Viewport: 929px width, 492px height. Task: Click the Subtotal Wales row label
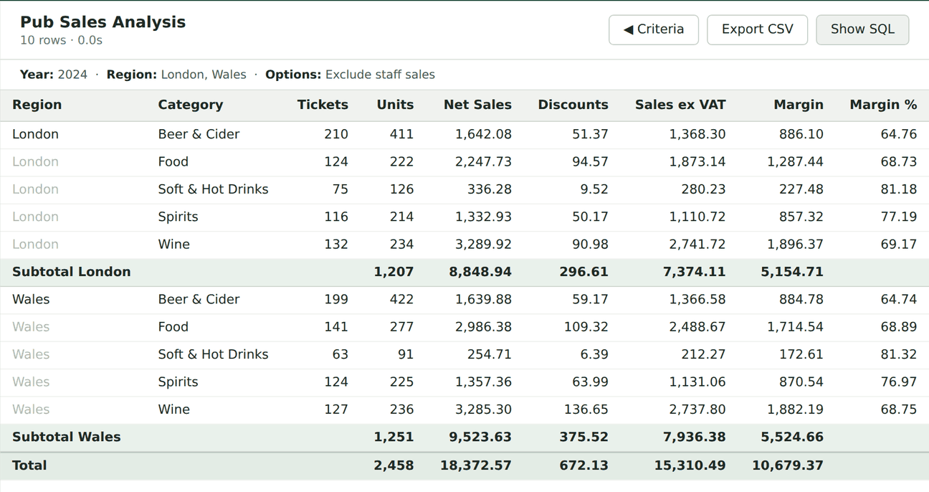point(66,437)
